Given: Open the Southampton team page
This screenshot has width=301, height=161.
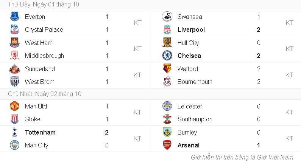Looking at the screenshot, I should [195, 119].
